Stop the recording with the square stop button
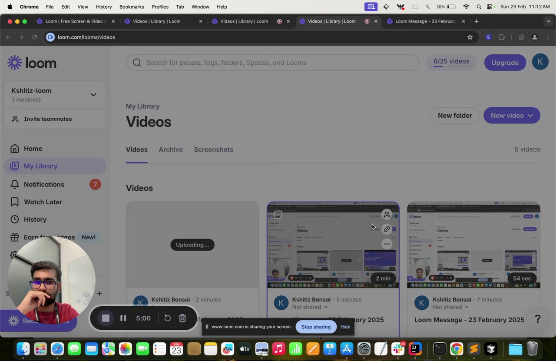 point(106,318)
